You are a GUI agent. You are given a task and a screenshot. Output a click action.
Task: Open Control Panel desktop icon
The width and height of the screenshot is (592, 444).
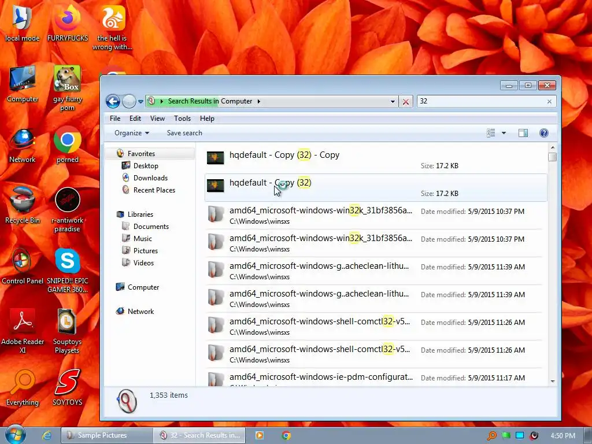click(x=23, y=266)
